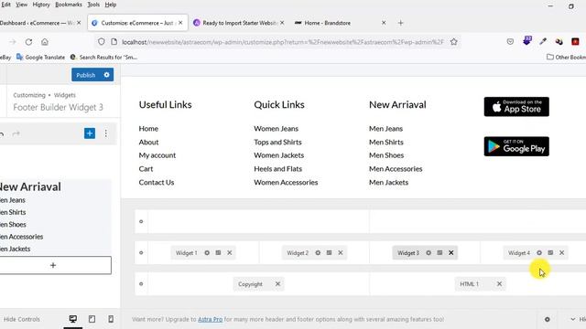Click the Download on the App Store badge
Image resolution: width=586 pixels, height=329 pixels.
pos(516,107)
